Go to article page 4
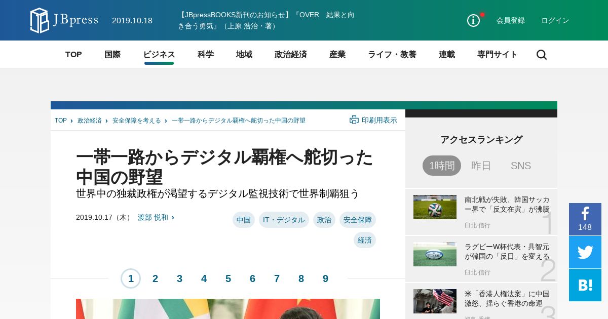Screen dimensions: 608x319 coord(204,278)
